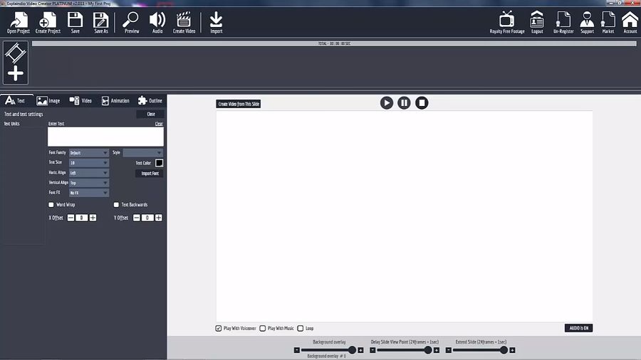
Task: Toggle the AUDIO IS ON button
Action: (578, 328)
